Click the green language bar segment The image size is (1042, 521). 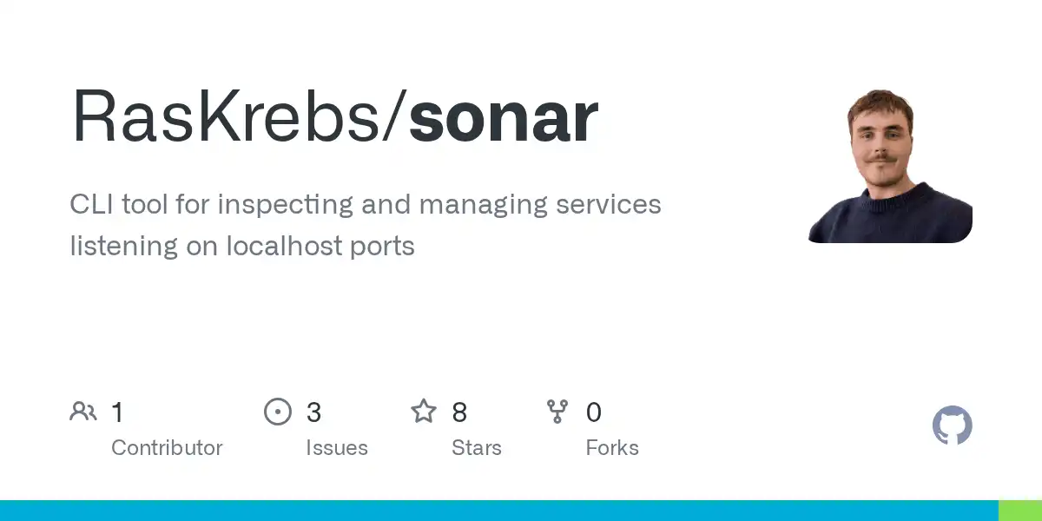click(x=1020, y=511)
